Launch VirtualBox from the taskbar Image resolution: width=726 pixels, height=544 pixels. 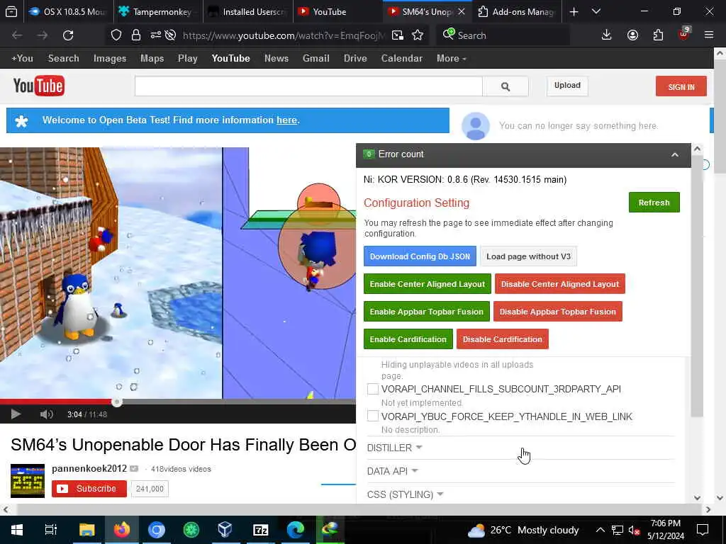[225, 530]
